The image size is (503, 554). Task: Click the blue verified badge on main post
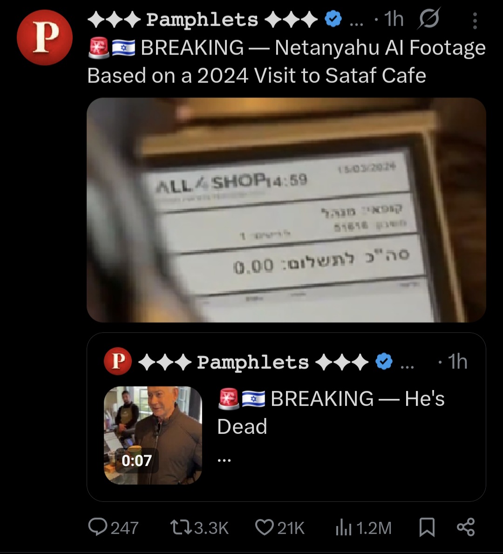[x=333, y=19]
